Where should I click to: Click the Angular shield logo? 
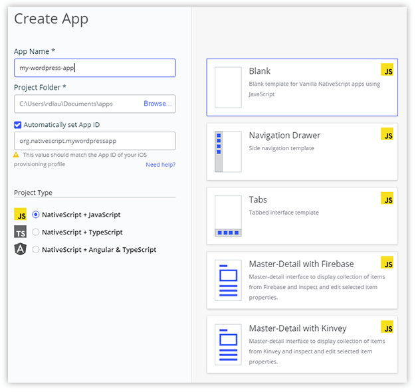(20, 249)
